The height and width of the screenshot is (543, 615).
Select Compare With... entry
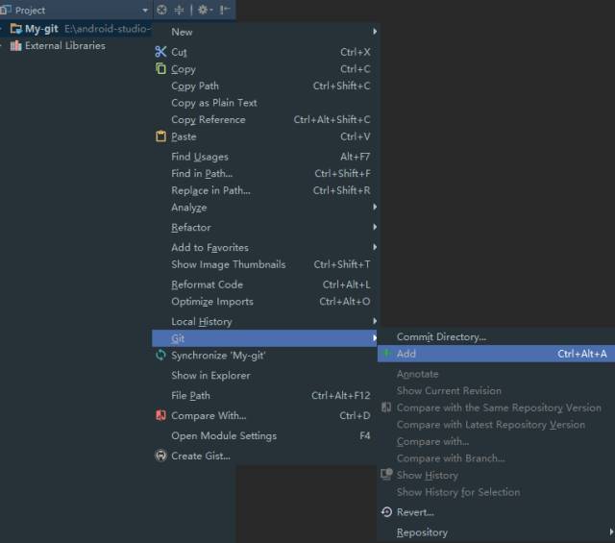point(265,416)
